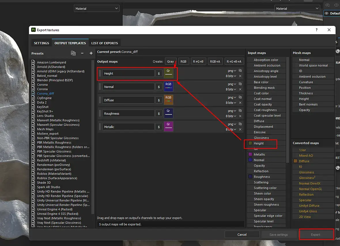Create an R+G+B output map
This screenshot has width=340, height=246.
pos(198,62)
